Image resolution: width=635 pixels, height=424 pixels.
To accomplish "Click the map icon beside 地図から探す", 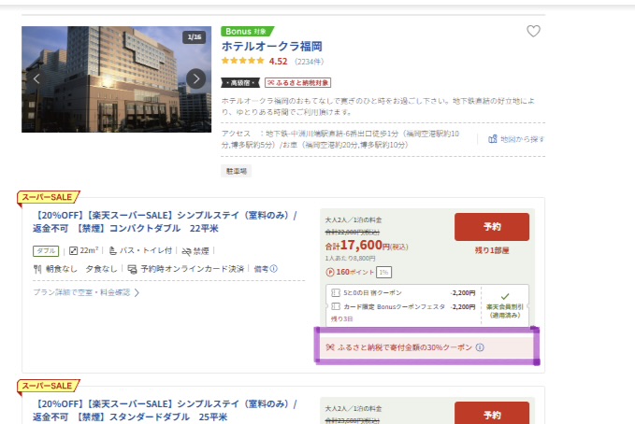I will tap(493, 139).
